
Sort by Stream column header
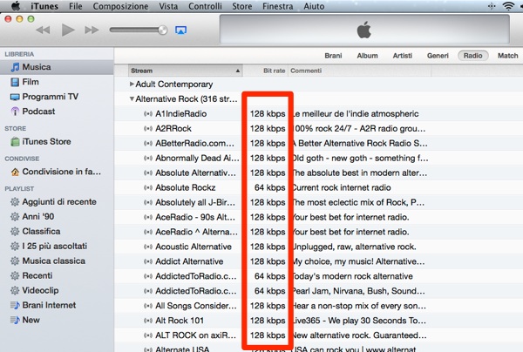pyautogui.click(x=186, y=71)
